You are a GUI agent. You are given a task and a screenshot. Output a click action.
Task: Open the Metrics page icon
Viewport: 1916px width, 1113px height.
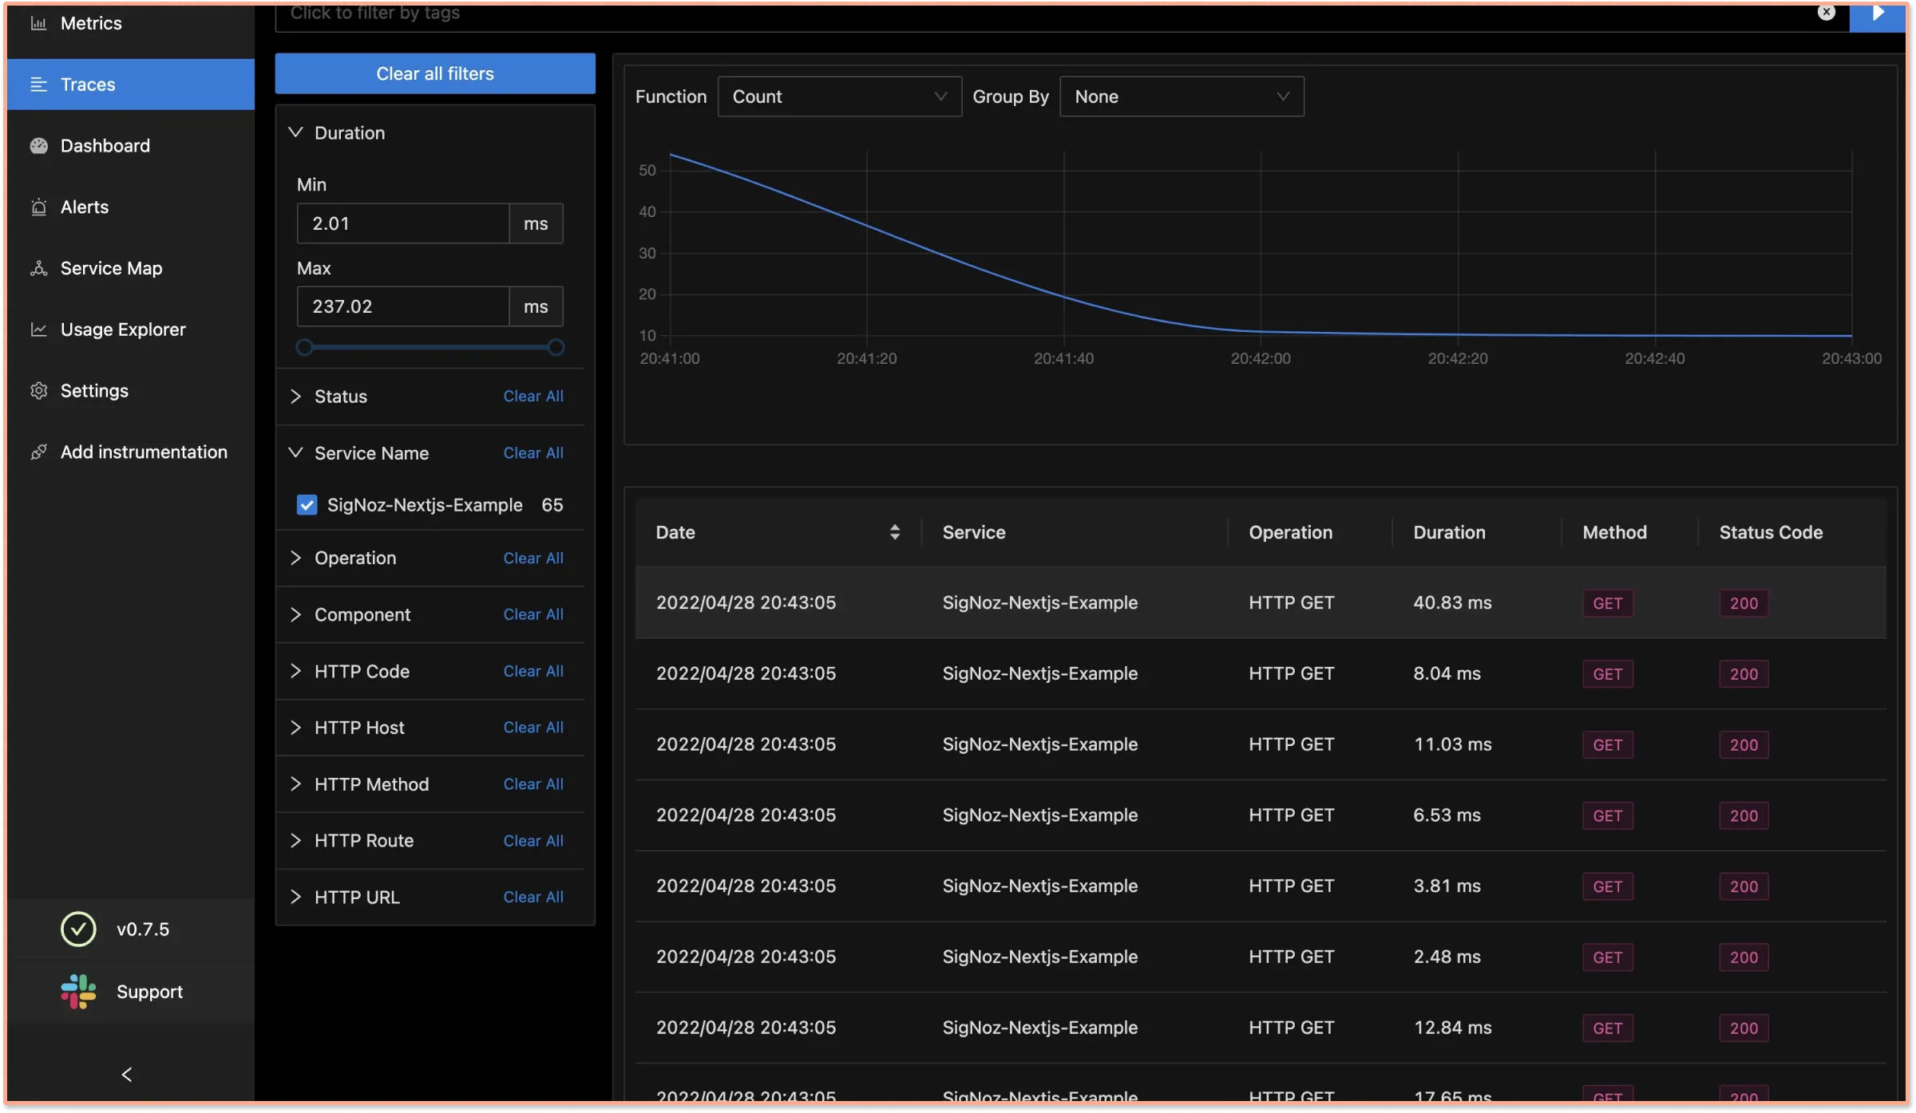(38, 23)
